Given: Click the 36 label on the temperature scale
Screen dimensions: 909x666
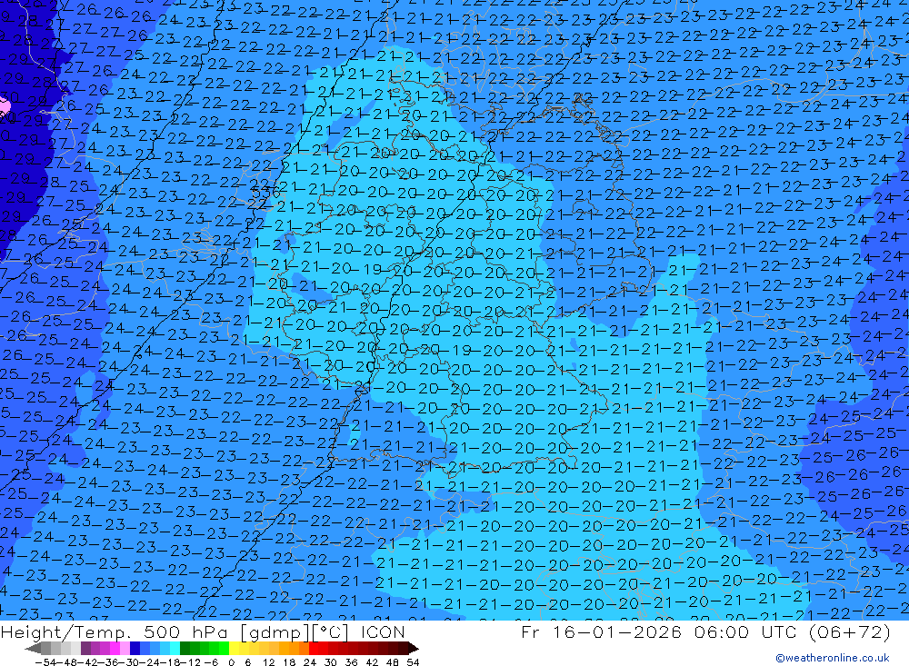Looking at the screenshot, I should (351, 662).
